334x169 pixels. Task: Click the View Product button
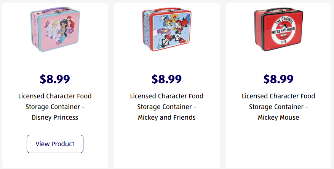(55, 144)
